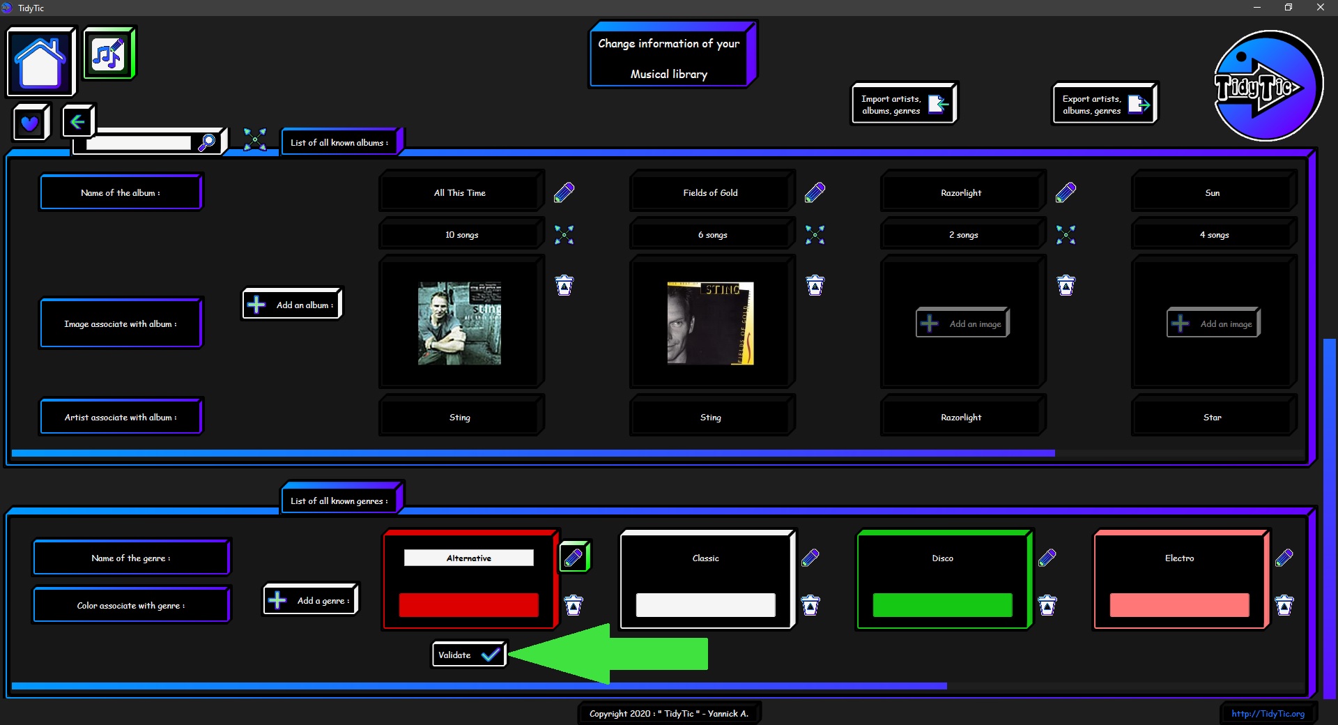Delete the Alternative genre
Viewport: 1338px width, 725px height.
(574, 604)
